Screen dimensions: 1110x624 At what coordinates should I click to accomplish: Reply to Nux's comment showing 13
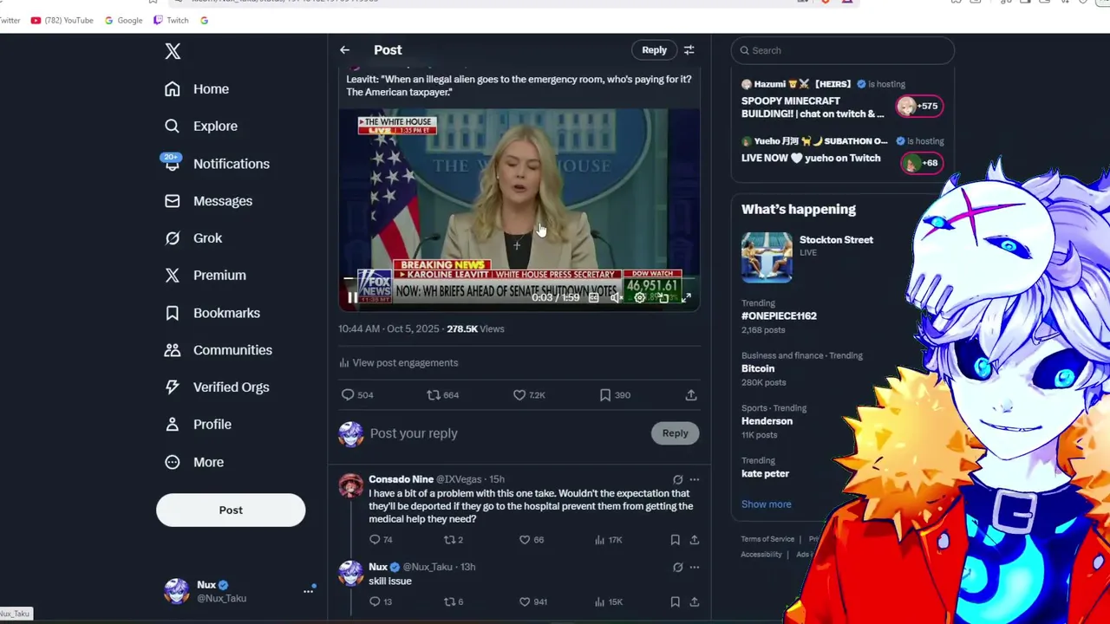pyautogui.click(x=380, y=601)
